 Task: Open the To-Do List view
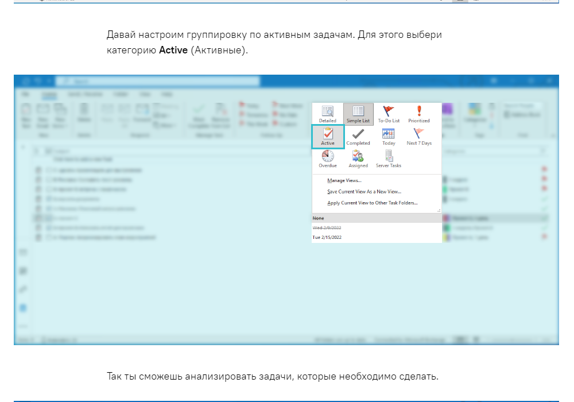pos(389,114)
